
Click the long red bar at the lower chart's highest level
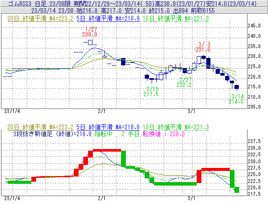coord(107,150)
